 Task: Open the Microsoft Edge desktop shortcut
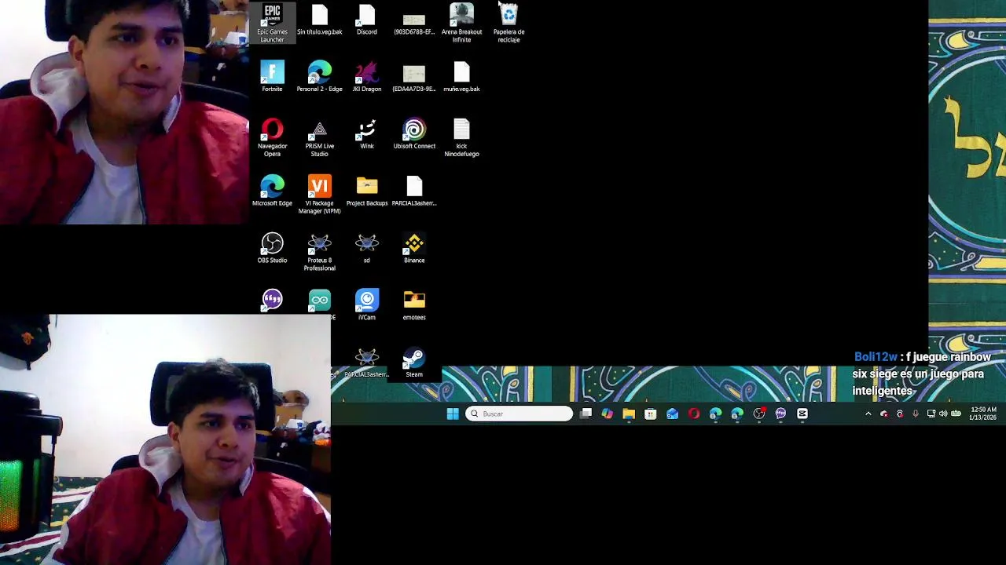coord(272,191)
